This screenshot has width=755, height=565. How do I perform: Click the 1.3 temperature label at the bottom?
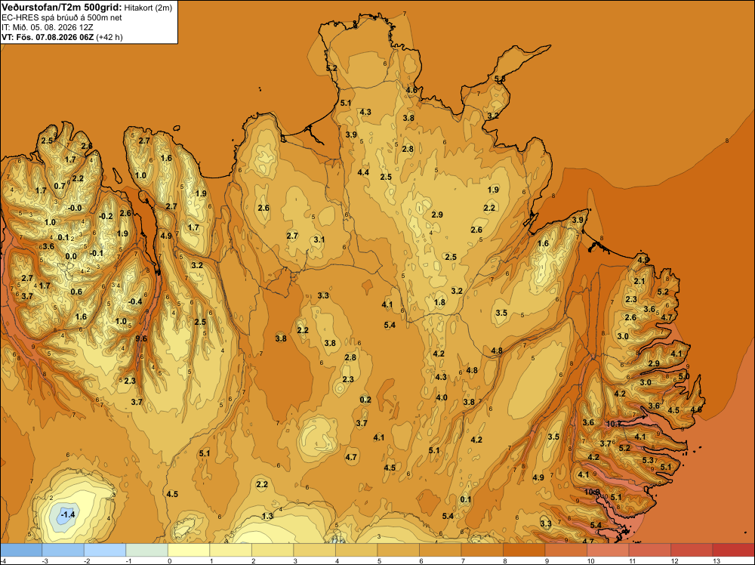point(267,517)
